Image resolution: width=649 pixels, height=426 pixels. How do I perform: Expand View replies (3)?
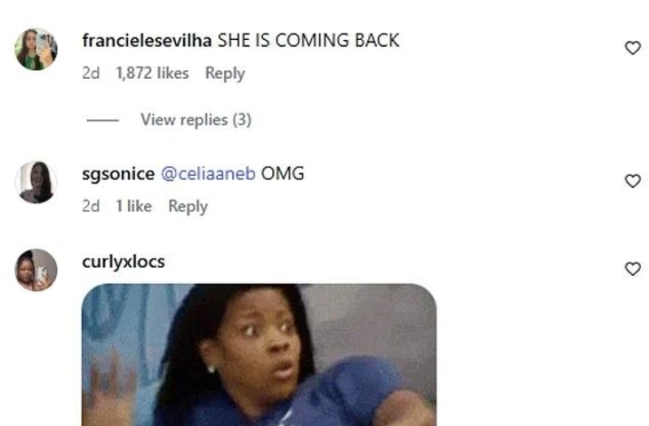(x=196, y=120)
